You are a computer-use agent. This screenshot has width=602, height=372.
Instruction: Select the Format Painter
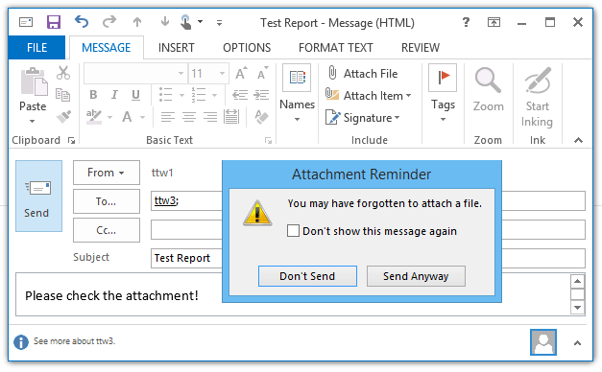coord(63,116)
